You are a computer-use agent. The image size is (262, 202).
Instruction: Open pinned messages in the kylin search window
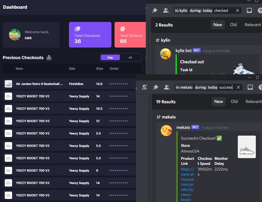tap(154, 10)
